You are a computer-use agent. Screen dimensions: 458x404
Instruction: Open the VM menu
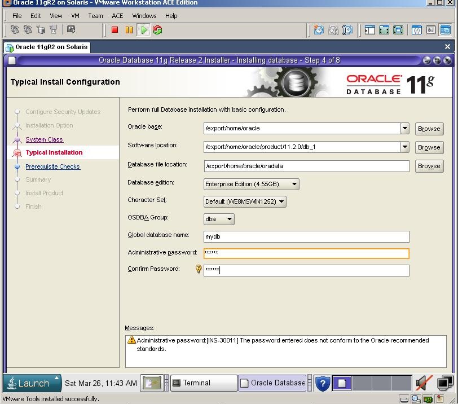[x=74, y=16]
